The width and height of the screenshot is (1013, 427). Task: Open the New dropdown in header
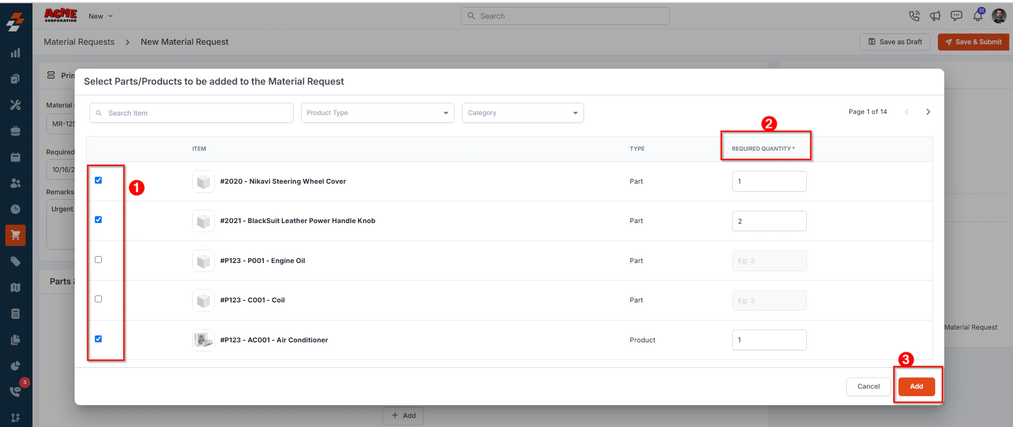tap(101, 16)
